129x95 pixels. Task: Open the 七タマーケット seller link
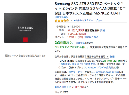point(76,72)
